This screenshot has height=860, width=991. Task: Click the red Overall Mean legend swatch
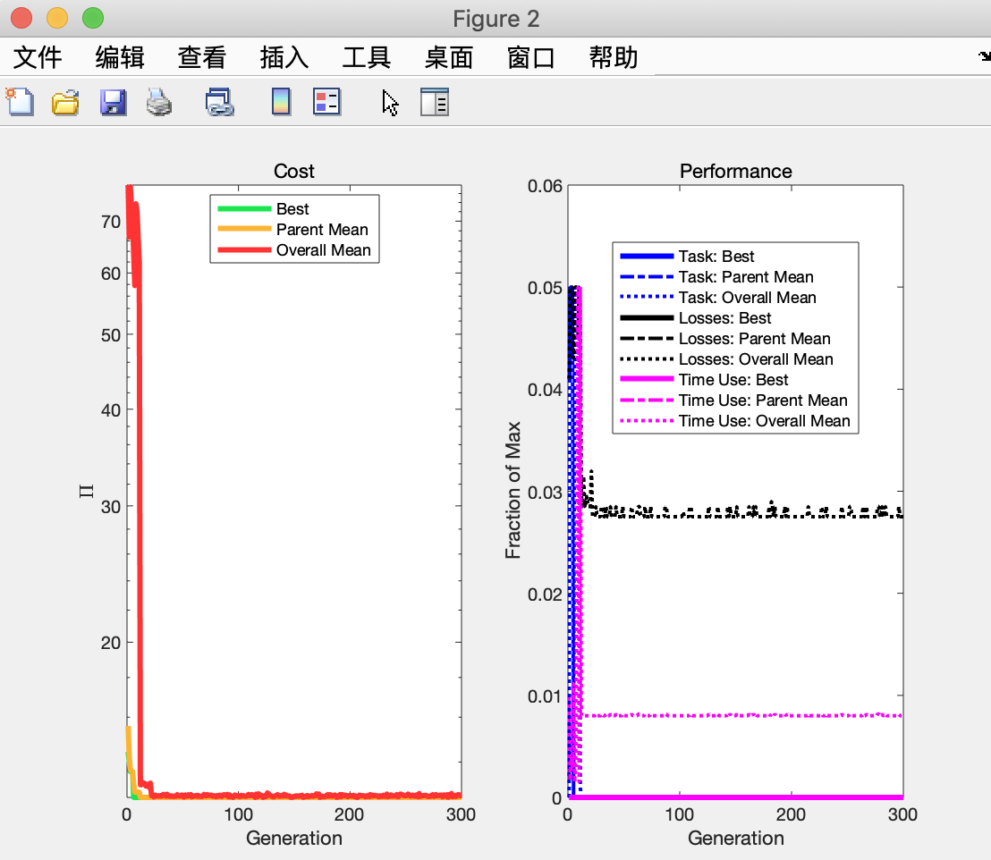click(244, 250)
